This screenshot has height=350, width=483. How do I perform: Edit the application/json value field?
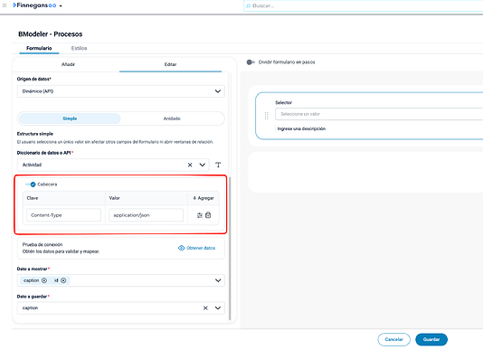pyautogui.click(x=146, y=215)
